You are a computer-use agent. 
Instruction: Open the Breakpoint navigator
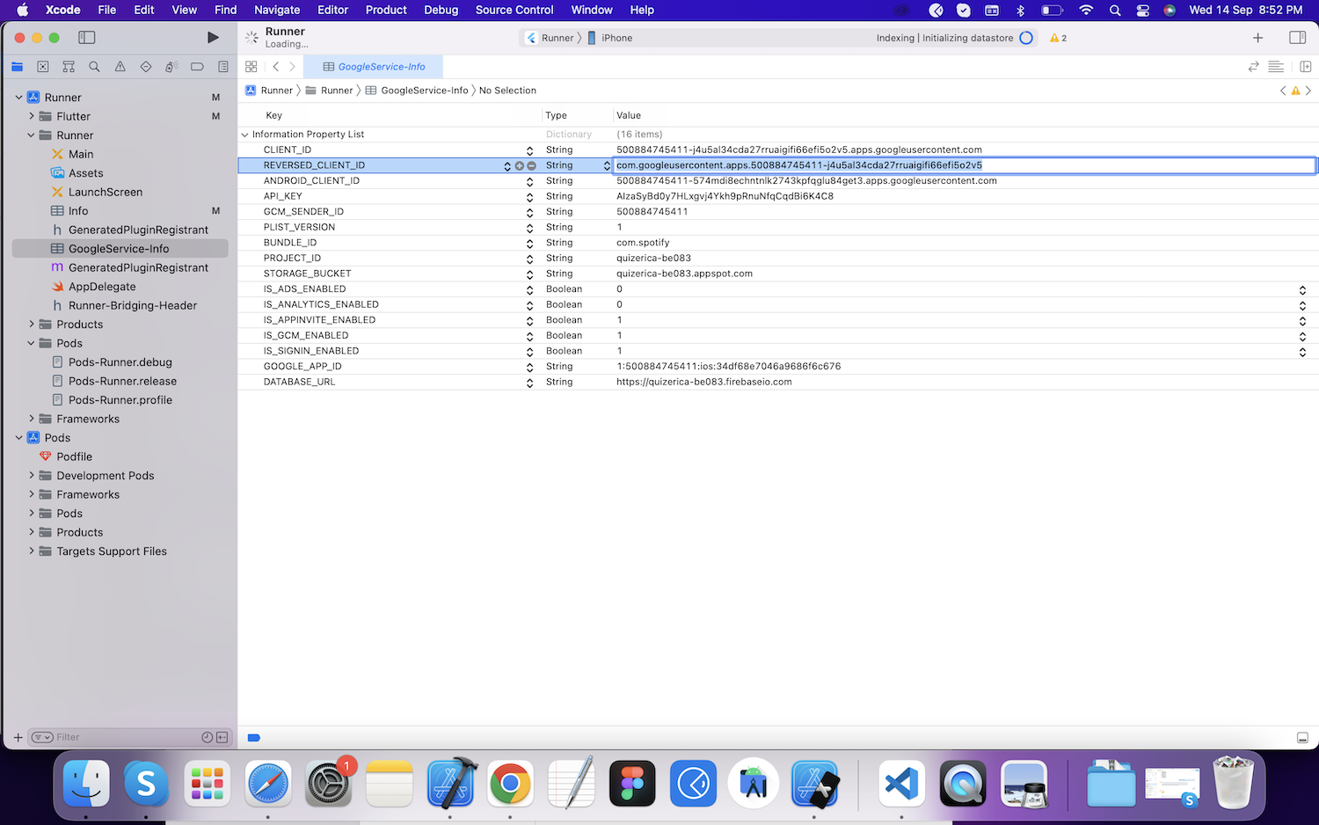[x=197, y=67]
